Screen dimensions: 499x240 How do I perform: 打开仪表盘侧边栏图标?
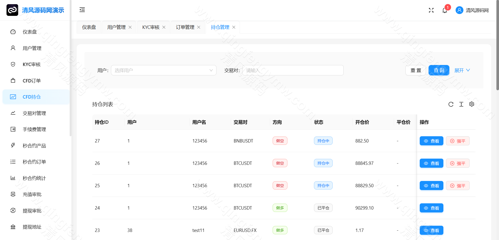click(13, 32)
